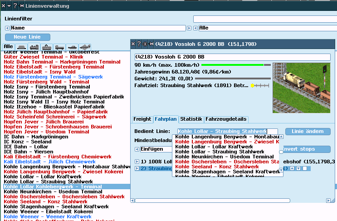Open the Fahrzeugdetails tab
Screen dimensions: 337x221
tap(226, 119)
